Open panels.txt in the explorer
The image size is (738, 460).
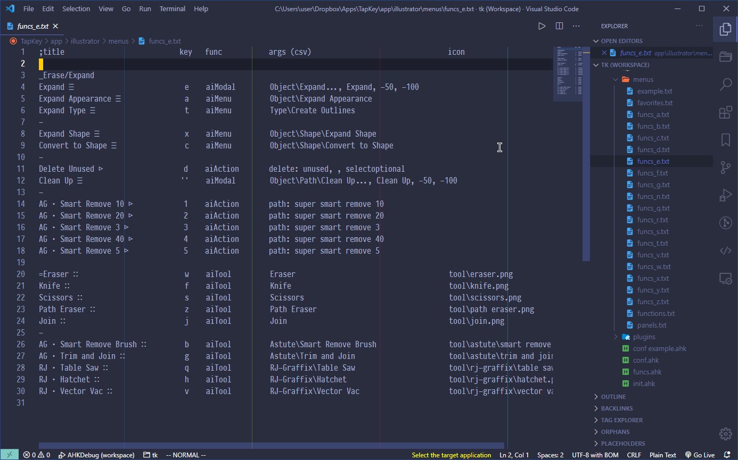click(x=652, y=325)
